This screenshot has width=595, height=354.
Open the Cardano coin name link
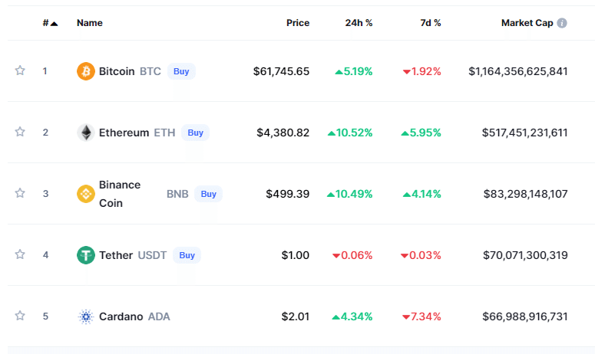[x=121, y=316]
